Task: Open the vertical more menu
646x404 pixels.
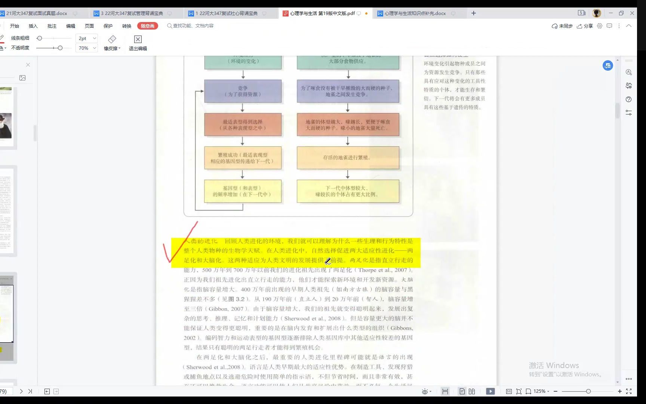Action: click(x=619, y=26)
